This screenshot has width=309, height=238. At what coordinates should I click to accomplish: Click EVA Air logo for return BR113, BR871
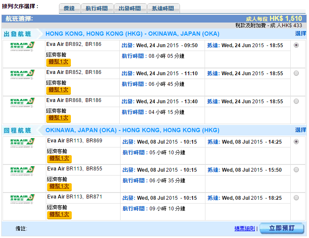click(x=22, y=198)
